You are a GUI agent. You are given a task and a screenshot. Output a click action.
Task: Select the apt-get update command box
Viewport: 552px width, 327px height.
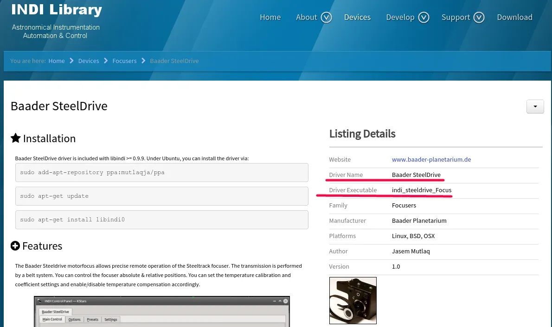tap(161, 196)
